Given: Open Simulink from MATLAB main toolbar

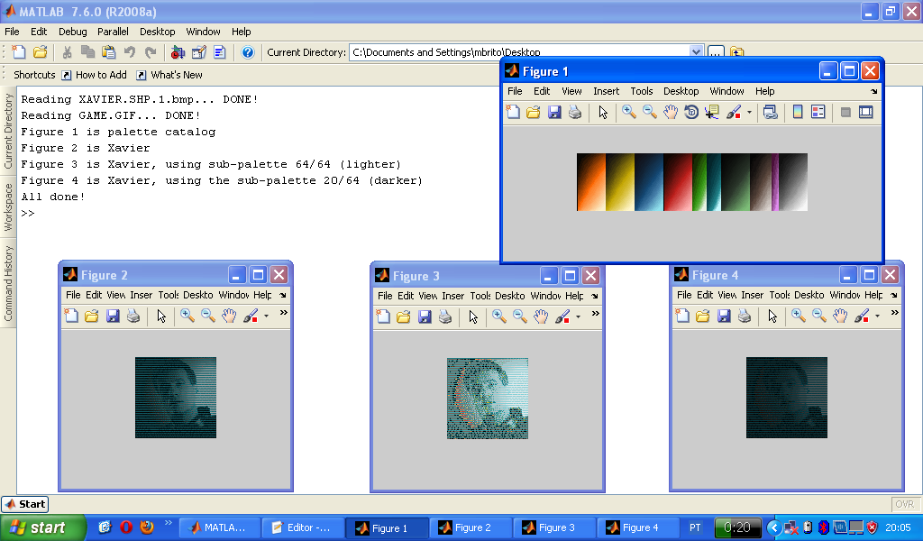Looking at the screenshot, I should [x=178, y=52].
